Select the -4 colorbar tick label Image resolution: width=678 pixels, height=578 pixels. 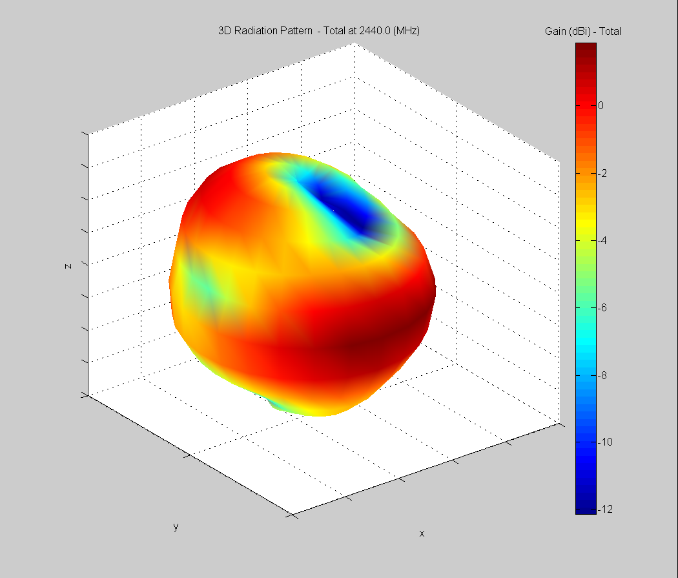602,240
